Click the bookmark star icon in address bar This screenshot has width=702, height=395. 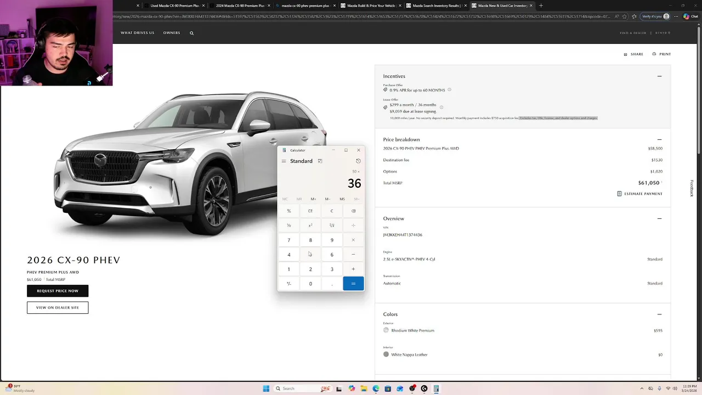click(624, 16)
